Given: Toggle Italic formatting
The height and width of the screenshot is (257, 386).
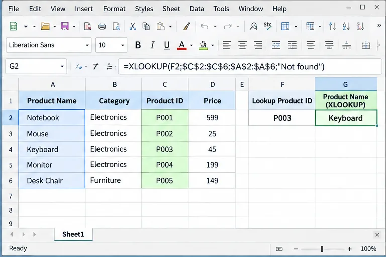Looking at the screenshot, I should (152, 45).
